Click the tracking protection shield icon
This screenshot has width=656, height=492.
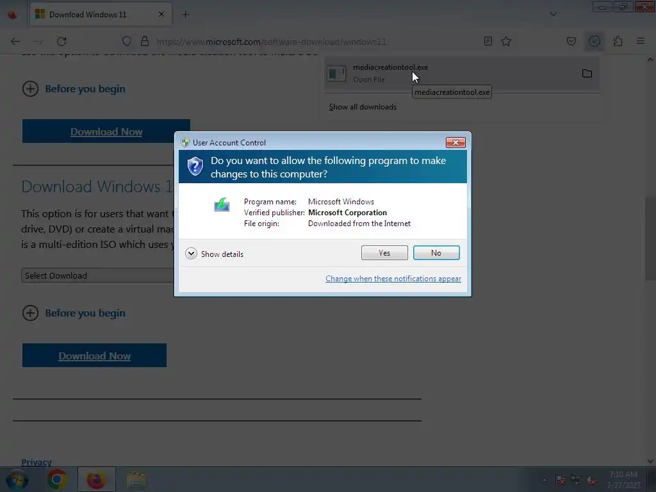point(126,42)
